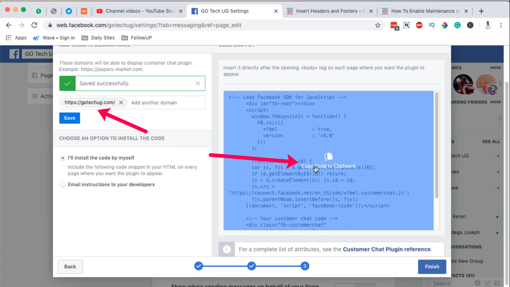Expand the Among Friends right chevron
This screenshot has width=510, height=287.
[x=500, y=118]
